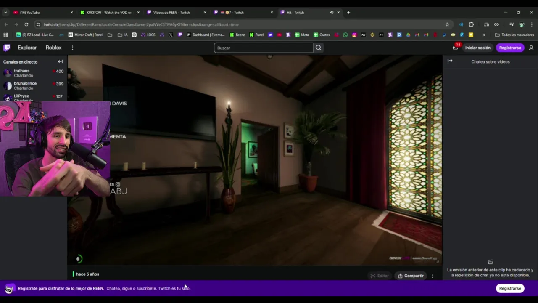Image resolution: width=538 pixels, height=303 pixels.
Task: Open the YouTube bookmark icon
Action: pos(280,35)
